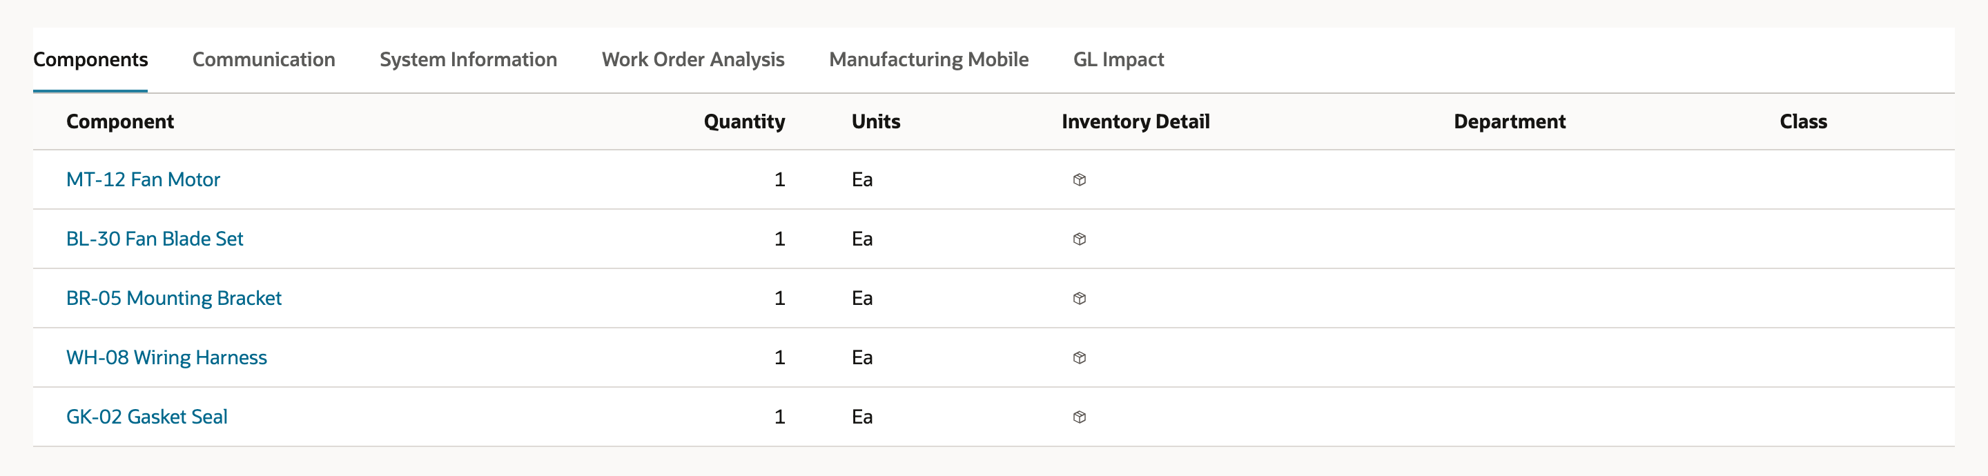The width and height of the screenshot is (1988, 476).
Task: Click the Quantity column header
Action: (744, 122)
